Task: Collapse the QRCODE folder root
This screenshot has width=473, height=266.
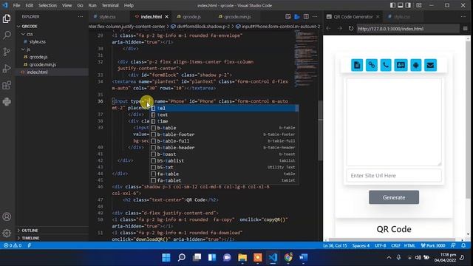Action: [52, 27]
